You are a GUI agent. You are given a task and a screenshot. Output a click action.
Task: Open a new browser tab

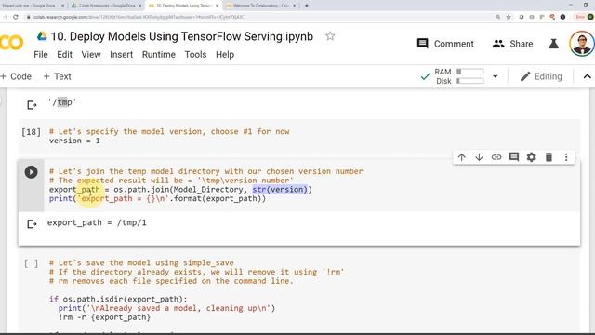click(x=307, y=6)
